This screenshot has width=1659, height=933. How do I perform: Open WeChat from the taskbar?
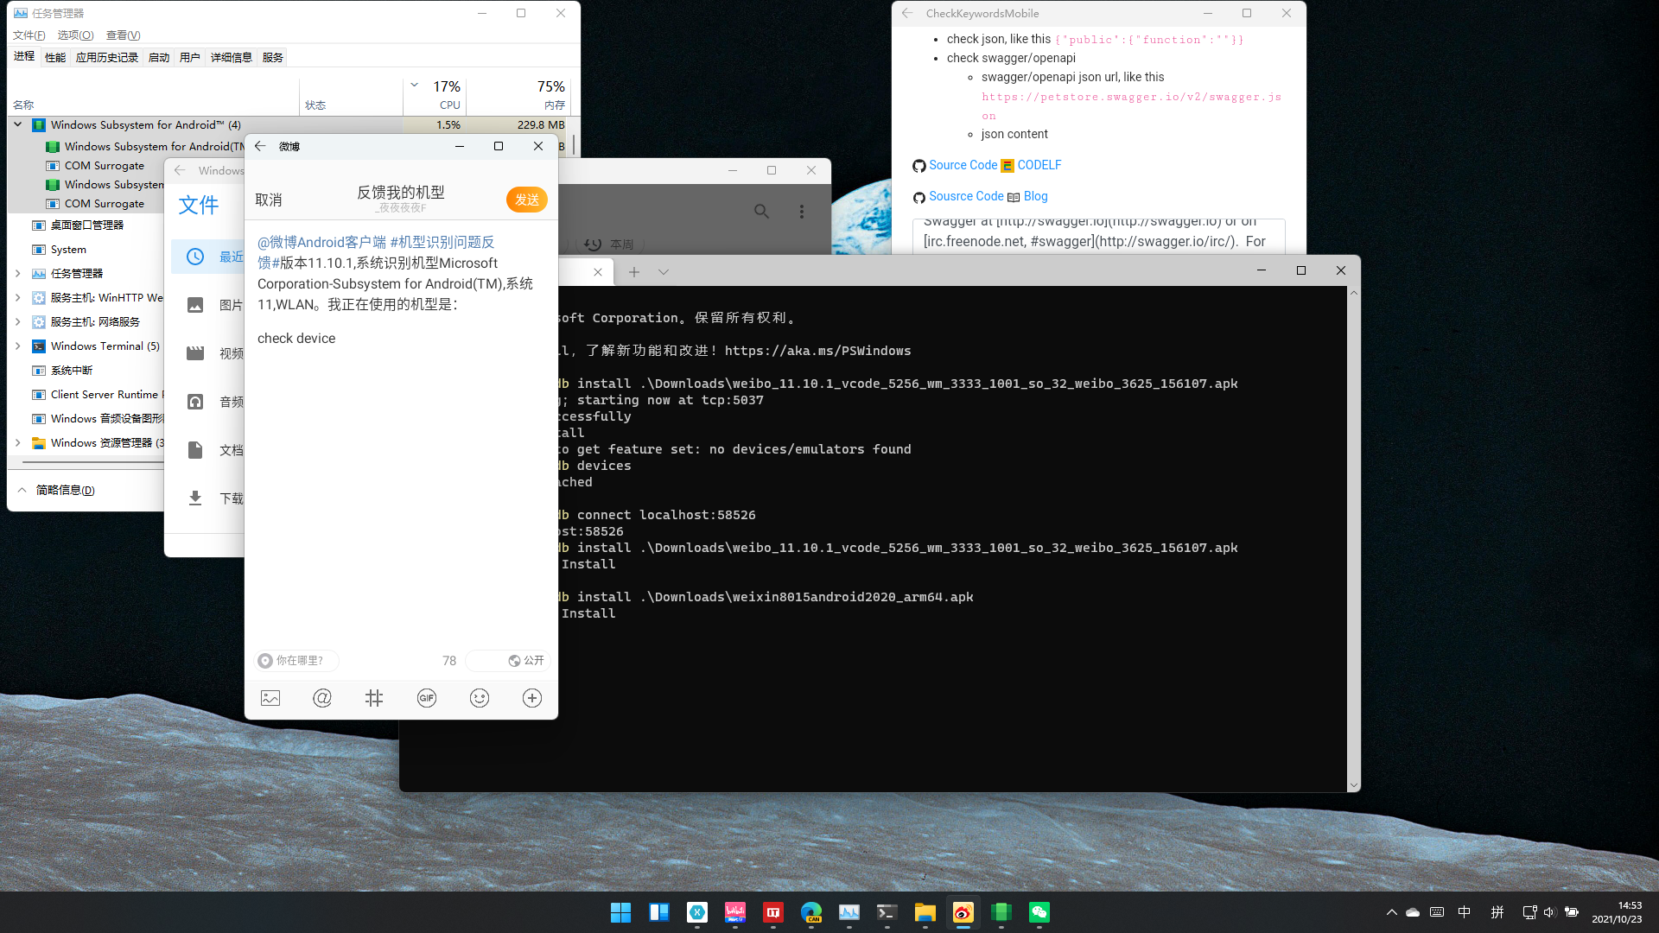click(1039, 912)
